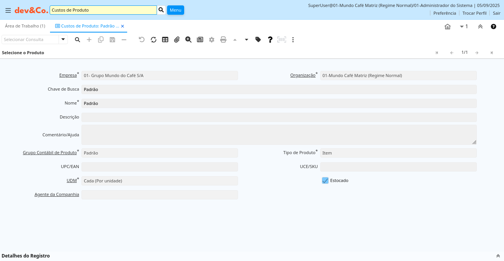Click the search magnifier next to lookup field

(x=161, y=10)
